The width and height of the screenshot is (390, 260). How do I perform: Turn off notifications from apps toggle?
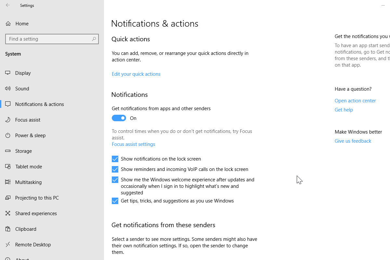[x=119, y=118]
